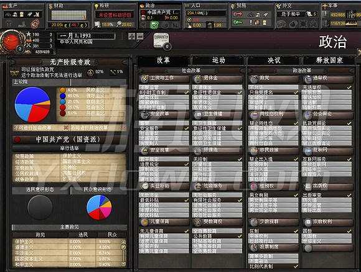This screenshot has width=361, height=272.
Task: Click the 互联网 reform category icon
Action: pos(308,150)
